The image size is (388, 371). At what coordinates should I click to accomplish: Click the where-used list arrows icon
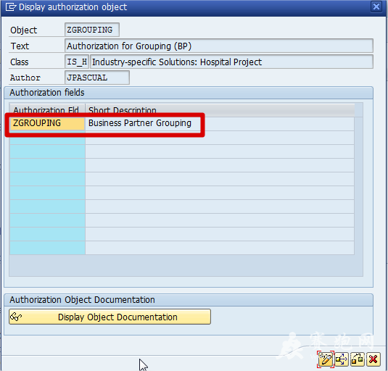coord(342,359)
